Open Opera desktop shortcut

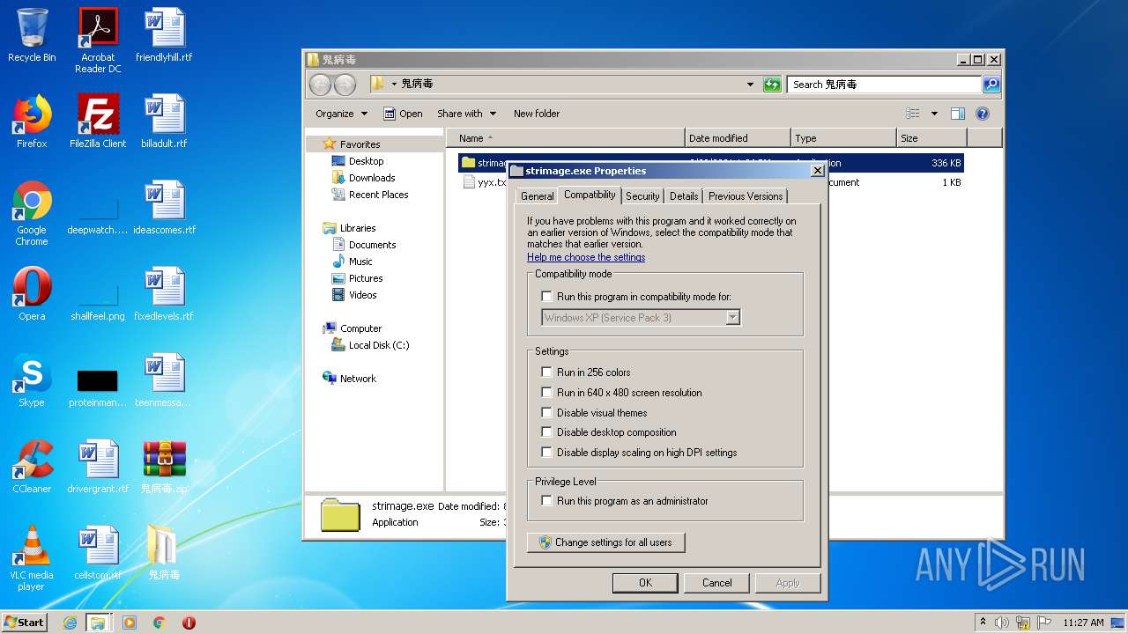tap(32, 294)
